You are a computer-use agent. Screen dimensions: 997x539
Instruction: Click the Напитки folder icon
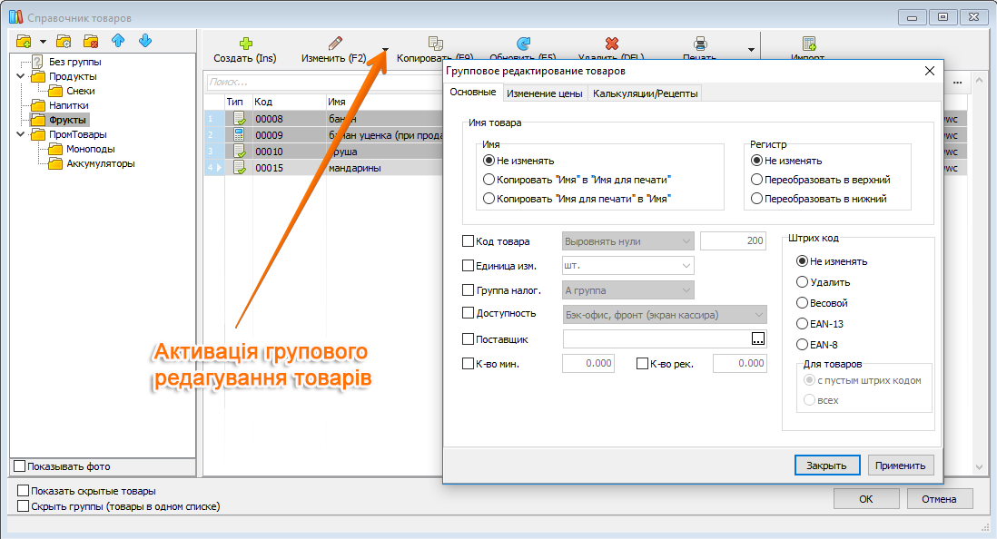click(38, 105)
